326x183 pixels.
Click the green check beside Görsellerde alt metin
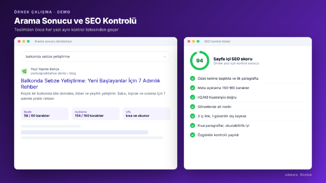point(192,107)
